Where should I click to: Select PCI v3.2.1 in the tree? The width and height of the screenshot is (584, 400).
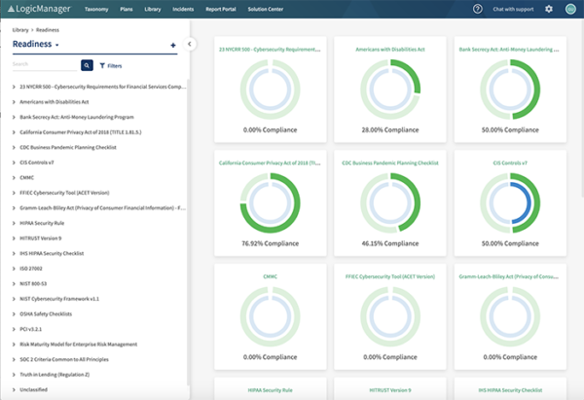[x=30, y=329]
